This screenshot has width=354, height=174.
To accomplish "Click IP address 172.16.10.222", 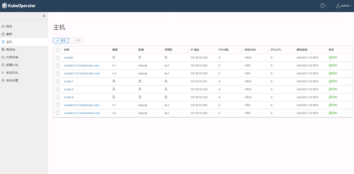I will tap(199, 89).
